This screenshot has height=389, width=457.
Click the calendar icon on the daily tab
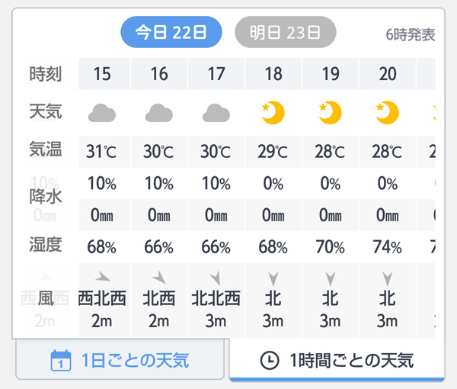click(x=60, y=360)
